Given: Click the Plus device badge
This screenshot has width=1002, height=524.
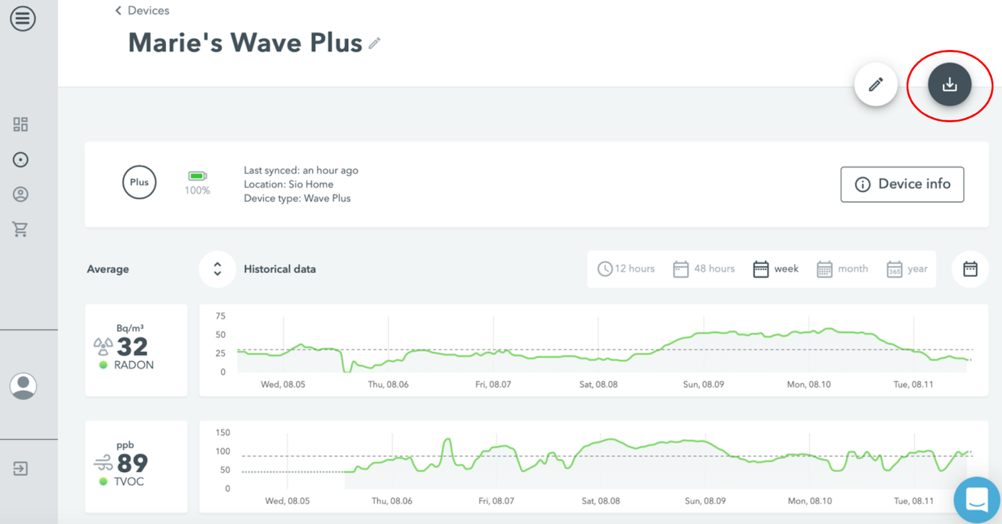Looking at the screenshot, I should point(139,182).
